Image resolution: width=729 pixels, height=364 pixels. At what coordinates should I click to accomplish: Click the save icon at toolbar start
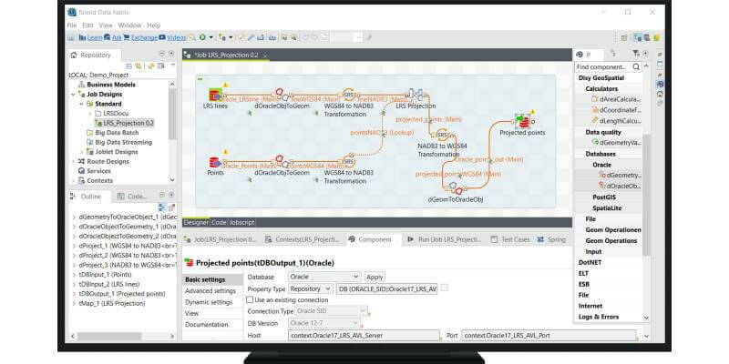click(x=71, y=37)
